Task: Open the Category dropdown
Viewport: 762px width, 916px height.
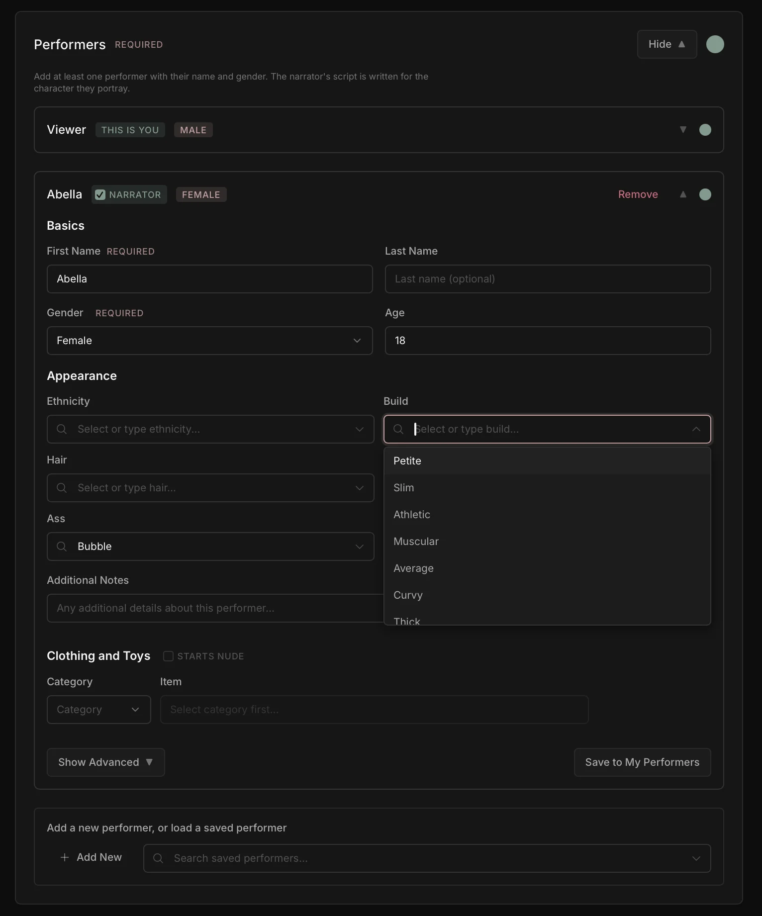Action: (x=98, y=710)
